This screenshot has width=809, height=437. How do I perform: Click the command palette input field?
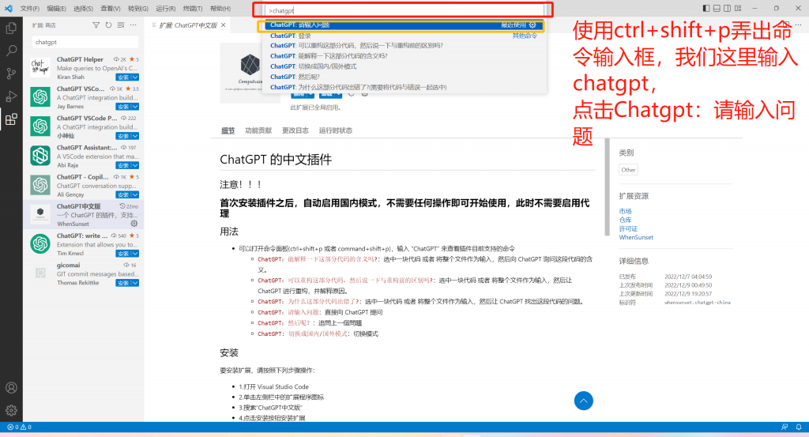(404, 10)
